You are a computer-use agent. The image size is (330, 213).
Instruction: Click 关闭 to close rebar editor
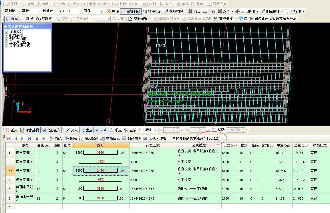point(164,138)
